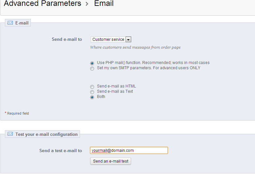Screen dimensions: 255x176
Task: Click the test e-mail address field
Action: 129,151
